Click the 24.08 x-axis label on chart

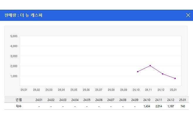[x=111, y=90]
